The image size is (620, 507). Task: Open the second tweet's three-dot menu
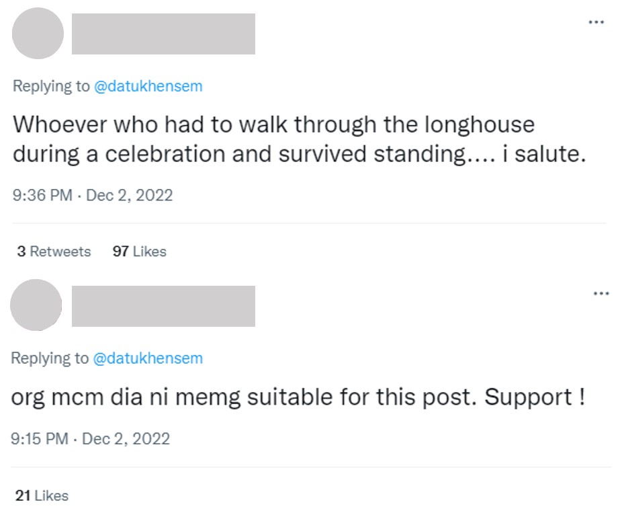point(601,294)
